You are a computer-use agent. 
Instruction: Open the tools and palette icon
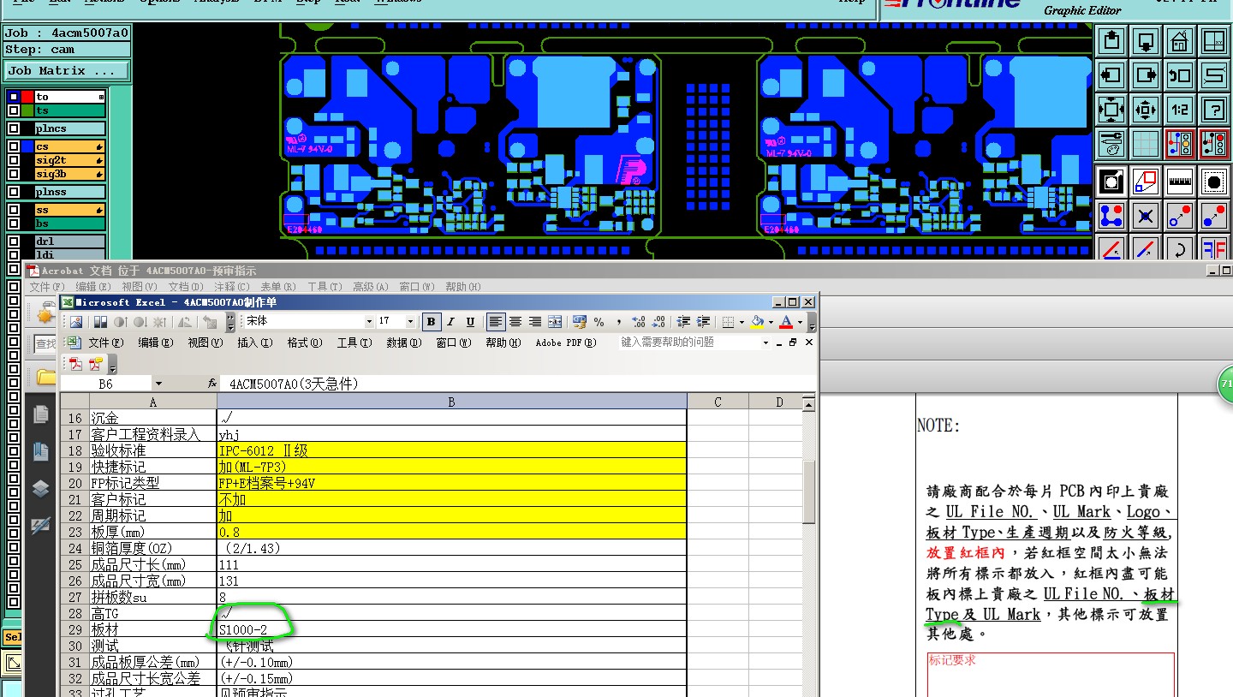click(x=1111, y=143)
